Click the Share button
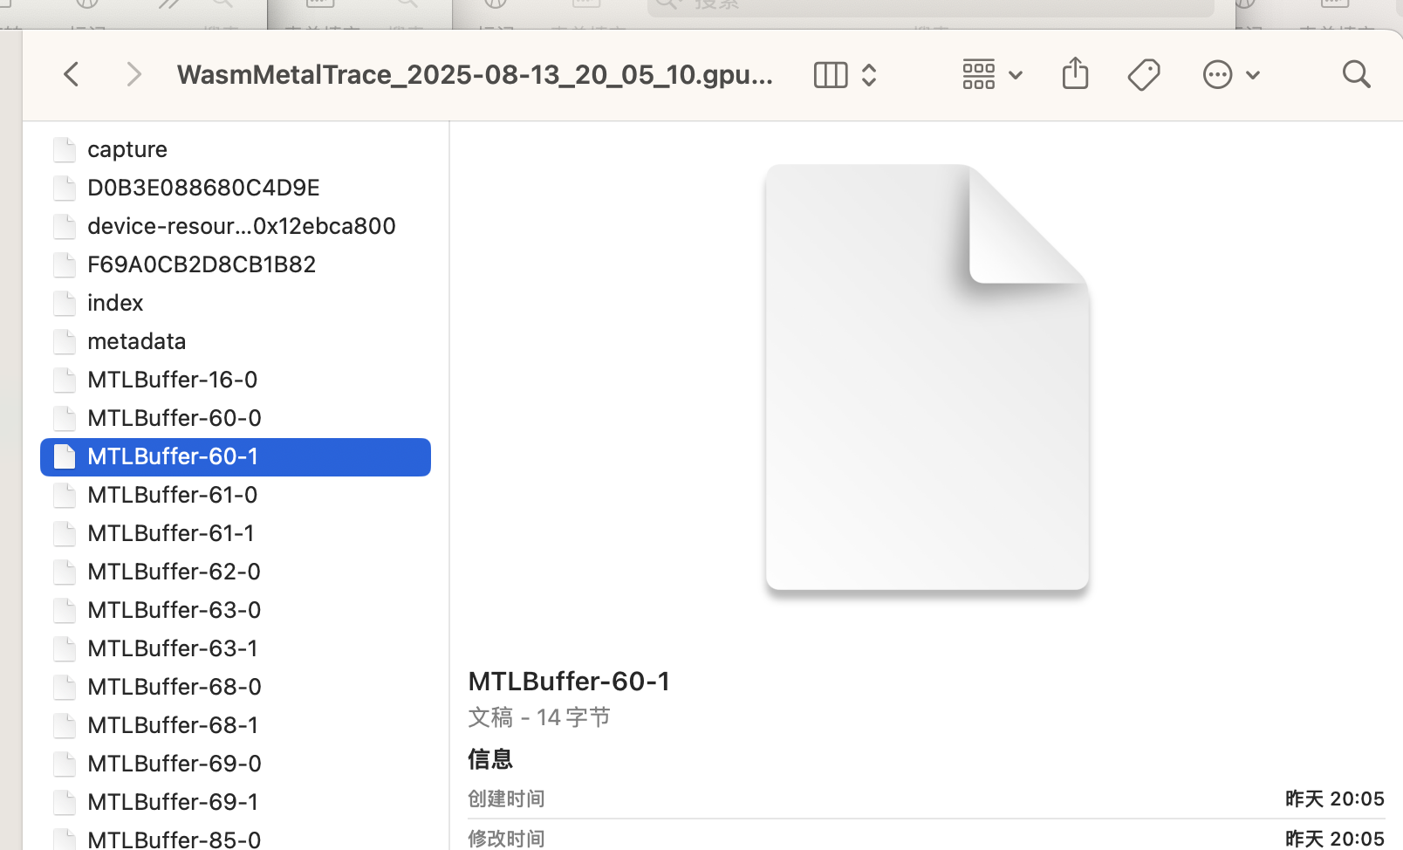Image resolution: width=1403 pixels, height=850 pixels. 1075,73
